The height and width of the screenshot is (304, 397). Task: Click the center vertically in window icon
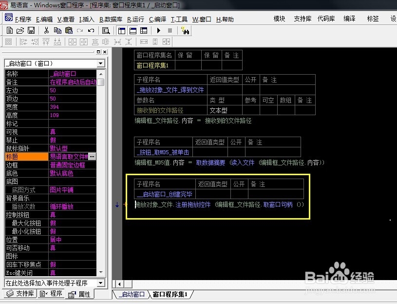(84, 42)
